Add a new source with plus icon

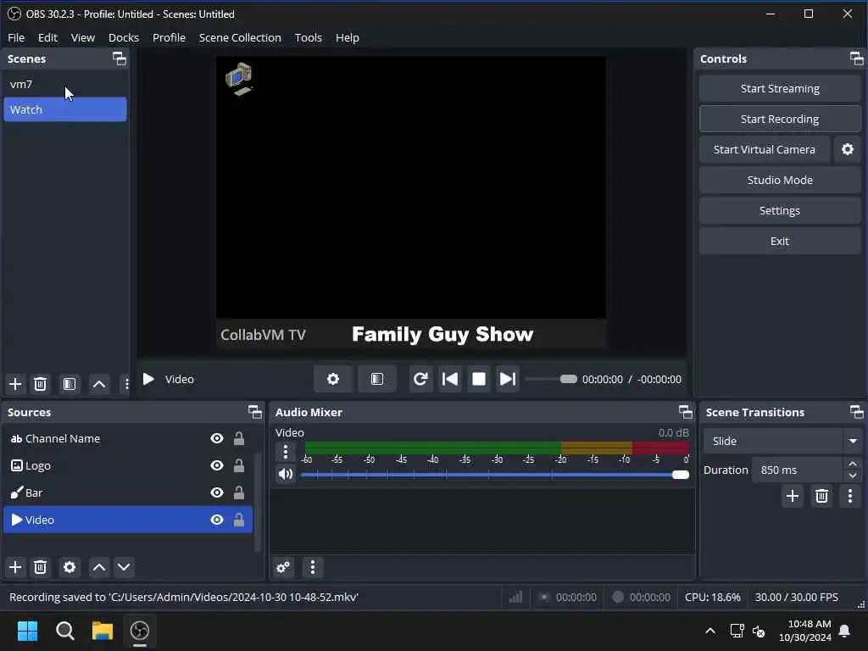pyautogui.click(x=15, y=567)
